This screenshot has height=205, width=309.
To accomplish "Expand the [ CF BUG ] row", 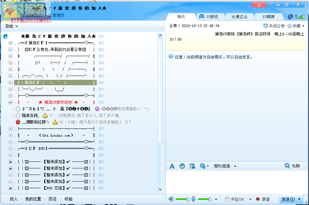I will pos(11,149).
